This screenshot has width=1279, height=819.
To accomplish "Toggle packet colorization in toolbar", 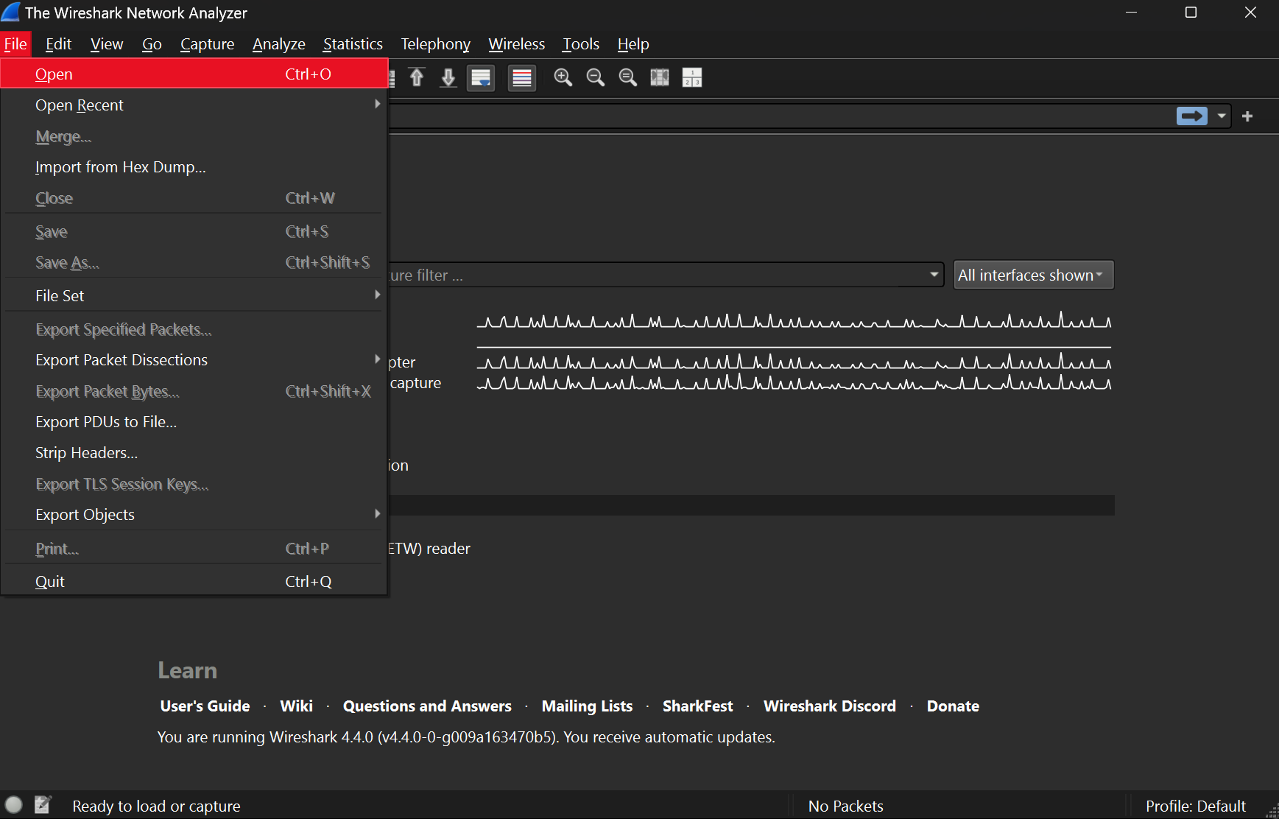I will pos(522,77).
